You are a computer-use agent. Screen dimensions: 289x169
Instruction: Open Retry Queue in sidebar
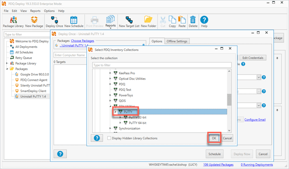click(x=24, y=58)
